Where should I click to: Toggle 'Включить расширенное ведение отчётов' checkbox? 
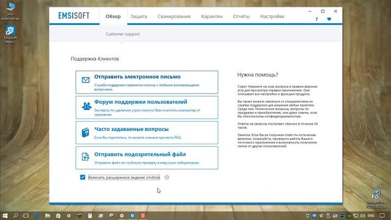(82, 177)
